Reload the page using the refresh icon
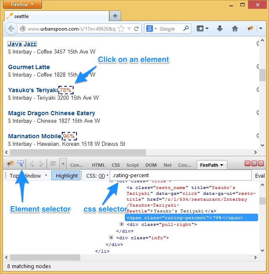 coord(136,28)
